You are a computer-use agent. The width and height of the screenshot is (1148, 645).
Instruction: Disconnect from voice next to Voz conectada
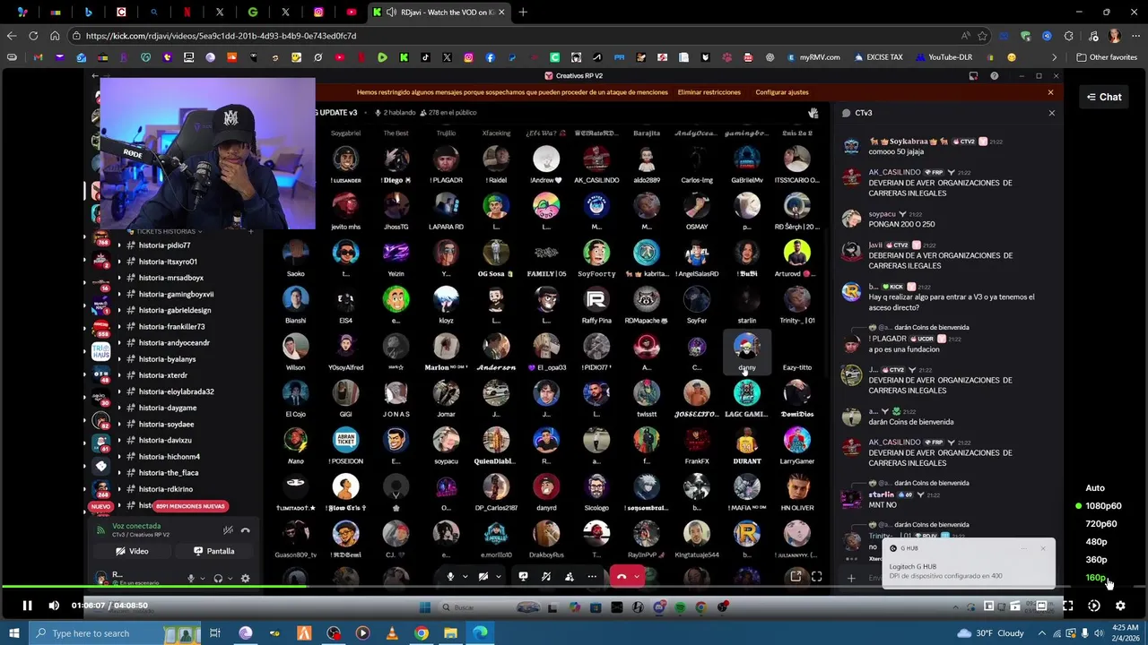pyautogui.click(x=245, y=530)
